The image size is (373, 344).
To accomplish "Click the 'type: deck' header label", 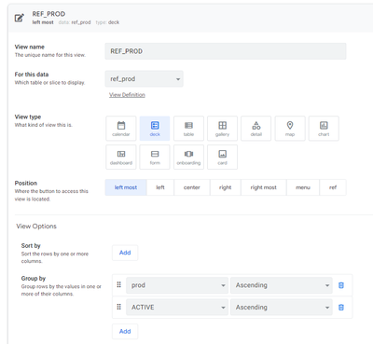I will tap(107, 22).
